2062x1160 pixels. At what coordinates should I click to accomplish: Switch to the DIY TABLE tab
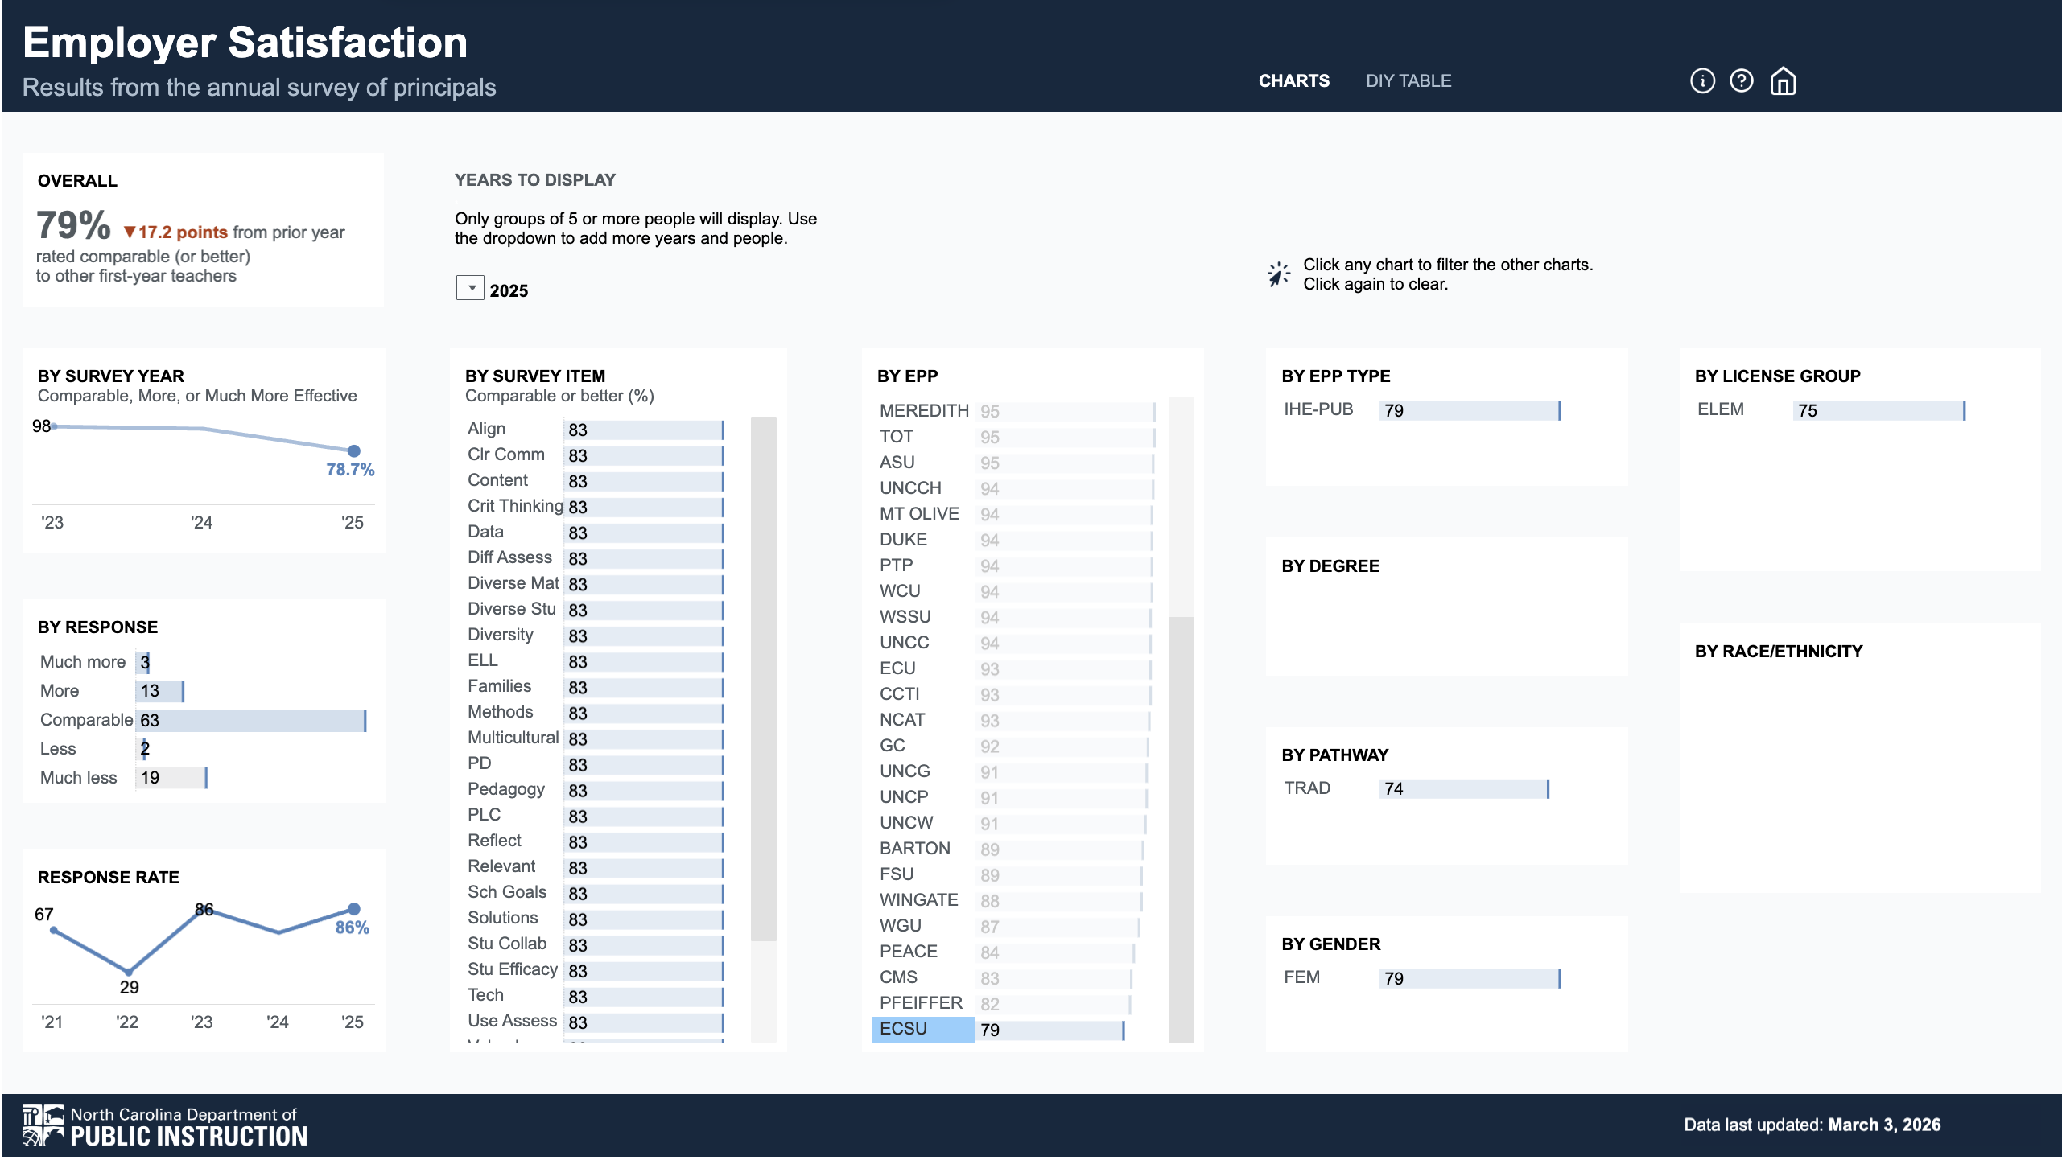[x=1408, y=81]
